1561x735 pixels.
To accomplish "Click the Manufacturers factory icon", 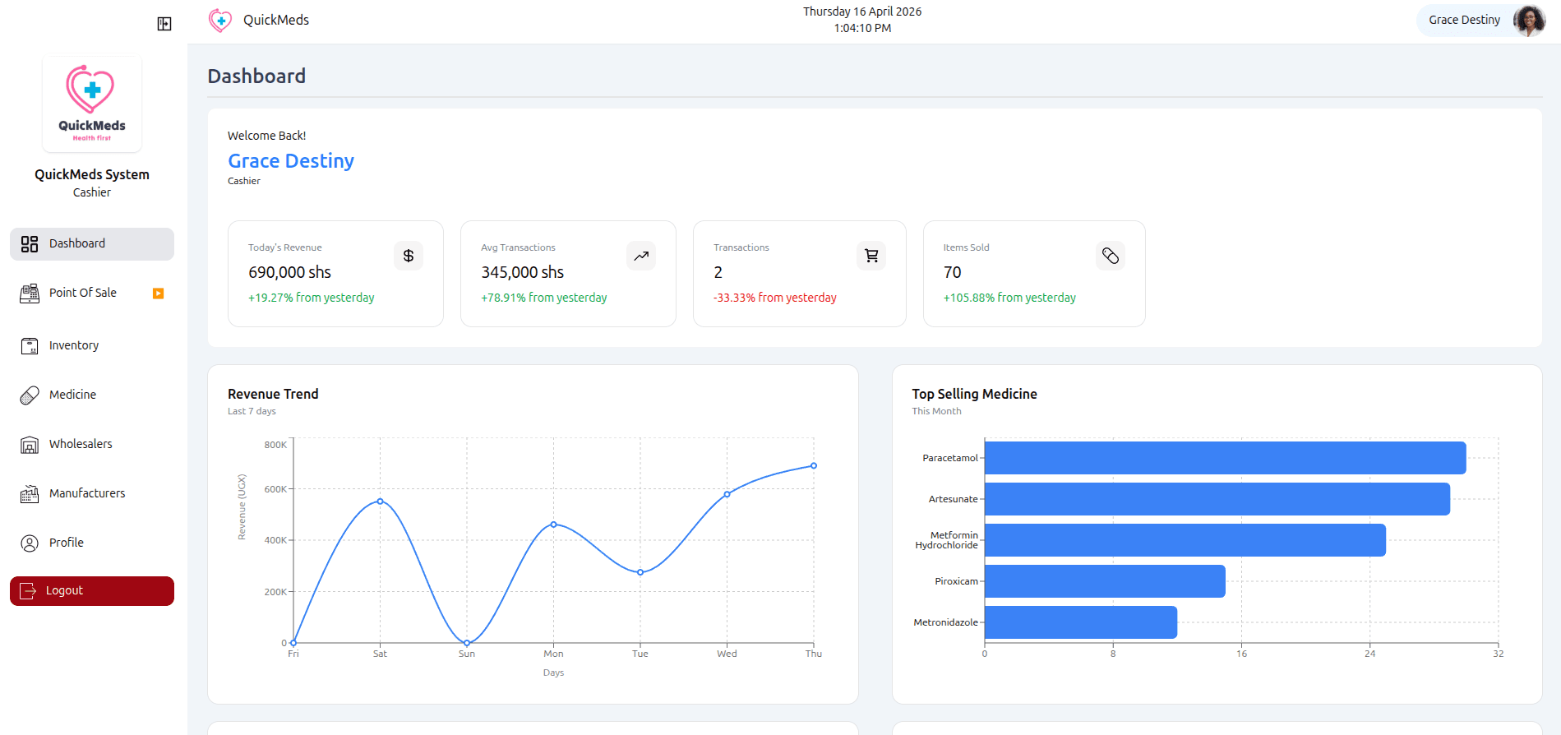I will 30,494.
